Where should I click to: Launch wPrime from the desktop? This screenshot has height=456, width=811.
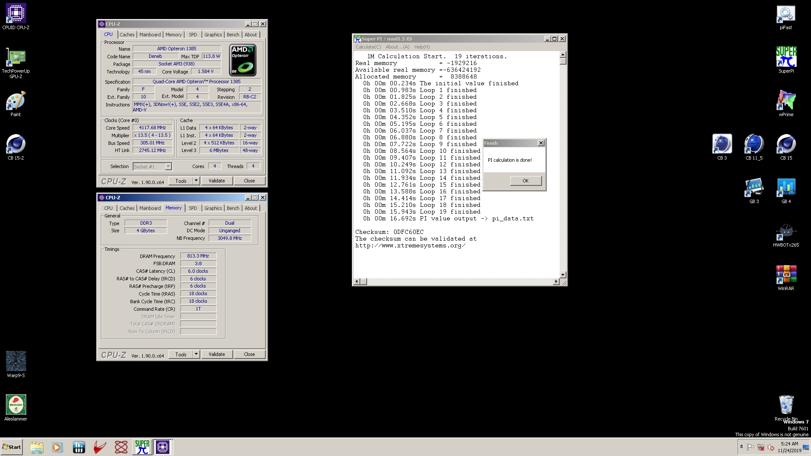786,103
